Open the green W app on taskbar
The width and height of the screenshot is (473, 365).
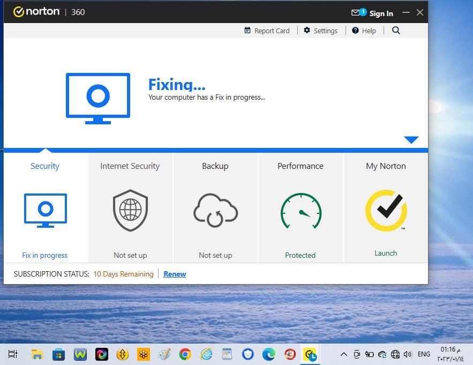click(80, 354)
